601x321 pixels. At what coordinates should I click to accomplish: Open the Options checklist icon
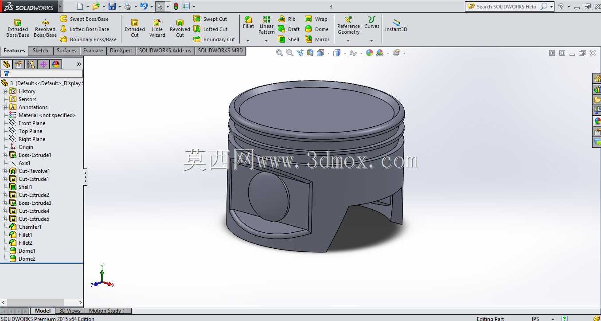[x=186, y=6]
